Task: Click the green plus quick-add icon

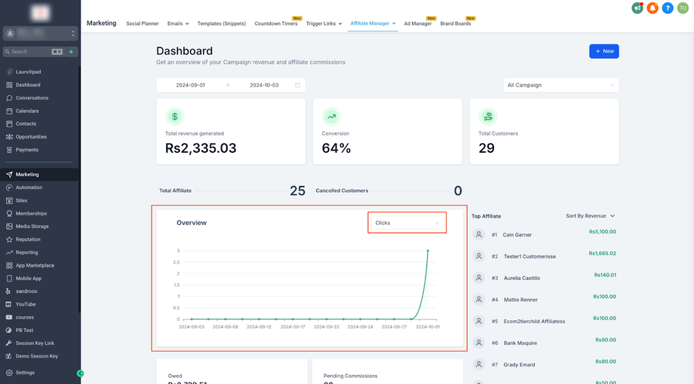Action: tap(71, 52)
